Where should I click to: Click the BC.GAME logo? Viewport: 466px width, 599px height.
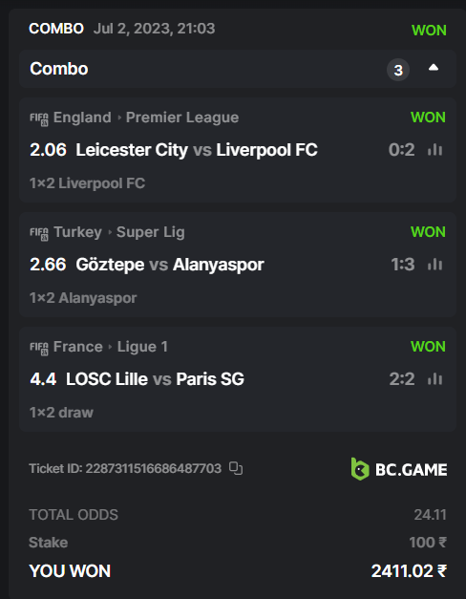click(399, 469)
